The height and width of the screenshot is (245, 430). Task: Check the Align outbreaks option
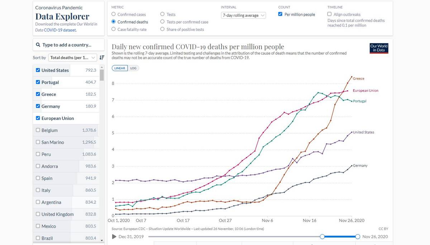330,14
